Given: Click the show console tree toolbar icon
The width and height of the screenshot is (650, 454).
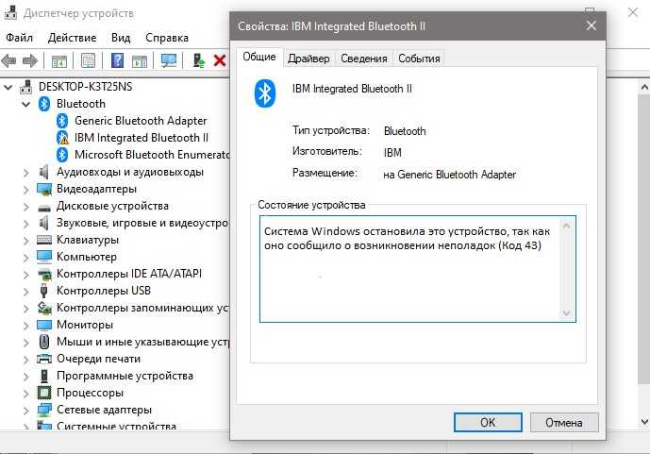Looking at the screenshot, I should 58,61.
